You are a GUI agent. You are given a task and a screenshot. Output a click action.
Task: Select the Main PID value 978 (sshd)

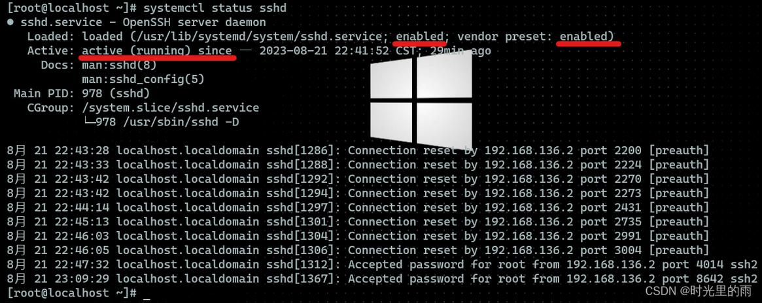(x=116, y=93)
